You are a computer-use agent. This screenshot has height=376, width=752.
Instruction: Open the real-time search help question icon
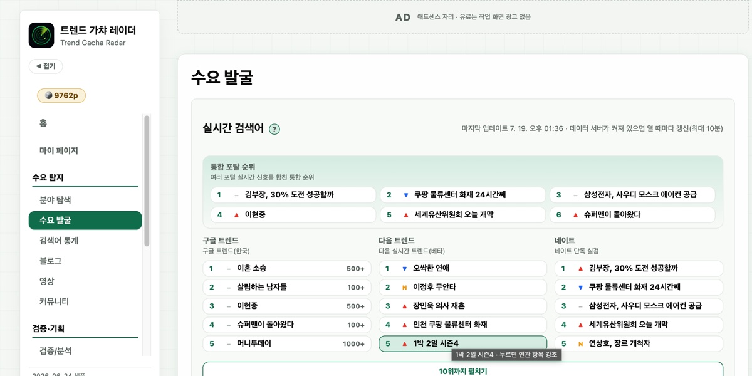[x=274, y=129]
